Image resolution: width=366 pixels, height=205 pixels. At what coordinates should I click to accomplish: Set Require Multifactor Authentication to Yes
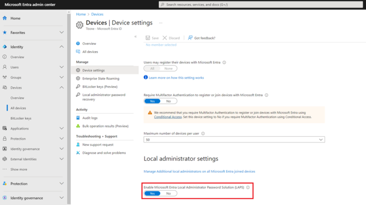(x=152, y=101)
